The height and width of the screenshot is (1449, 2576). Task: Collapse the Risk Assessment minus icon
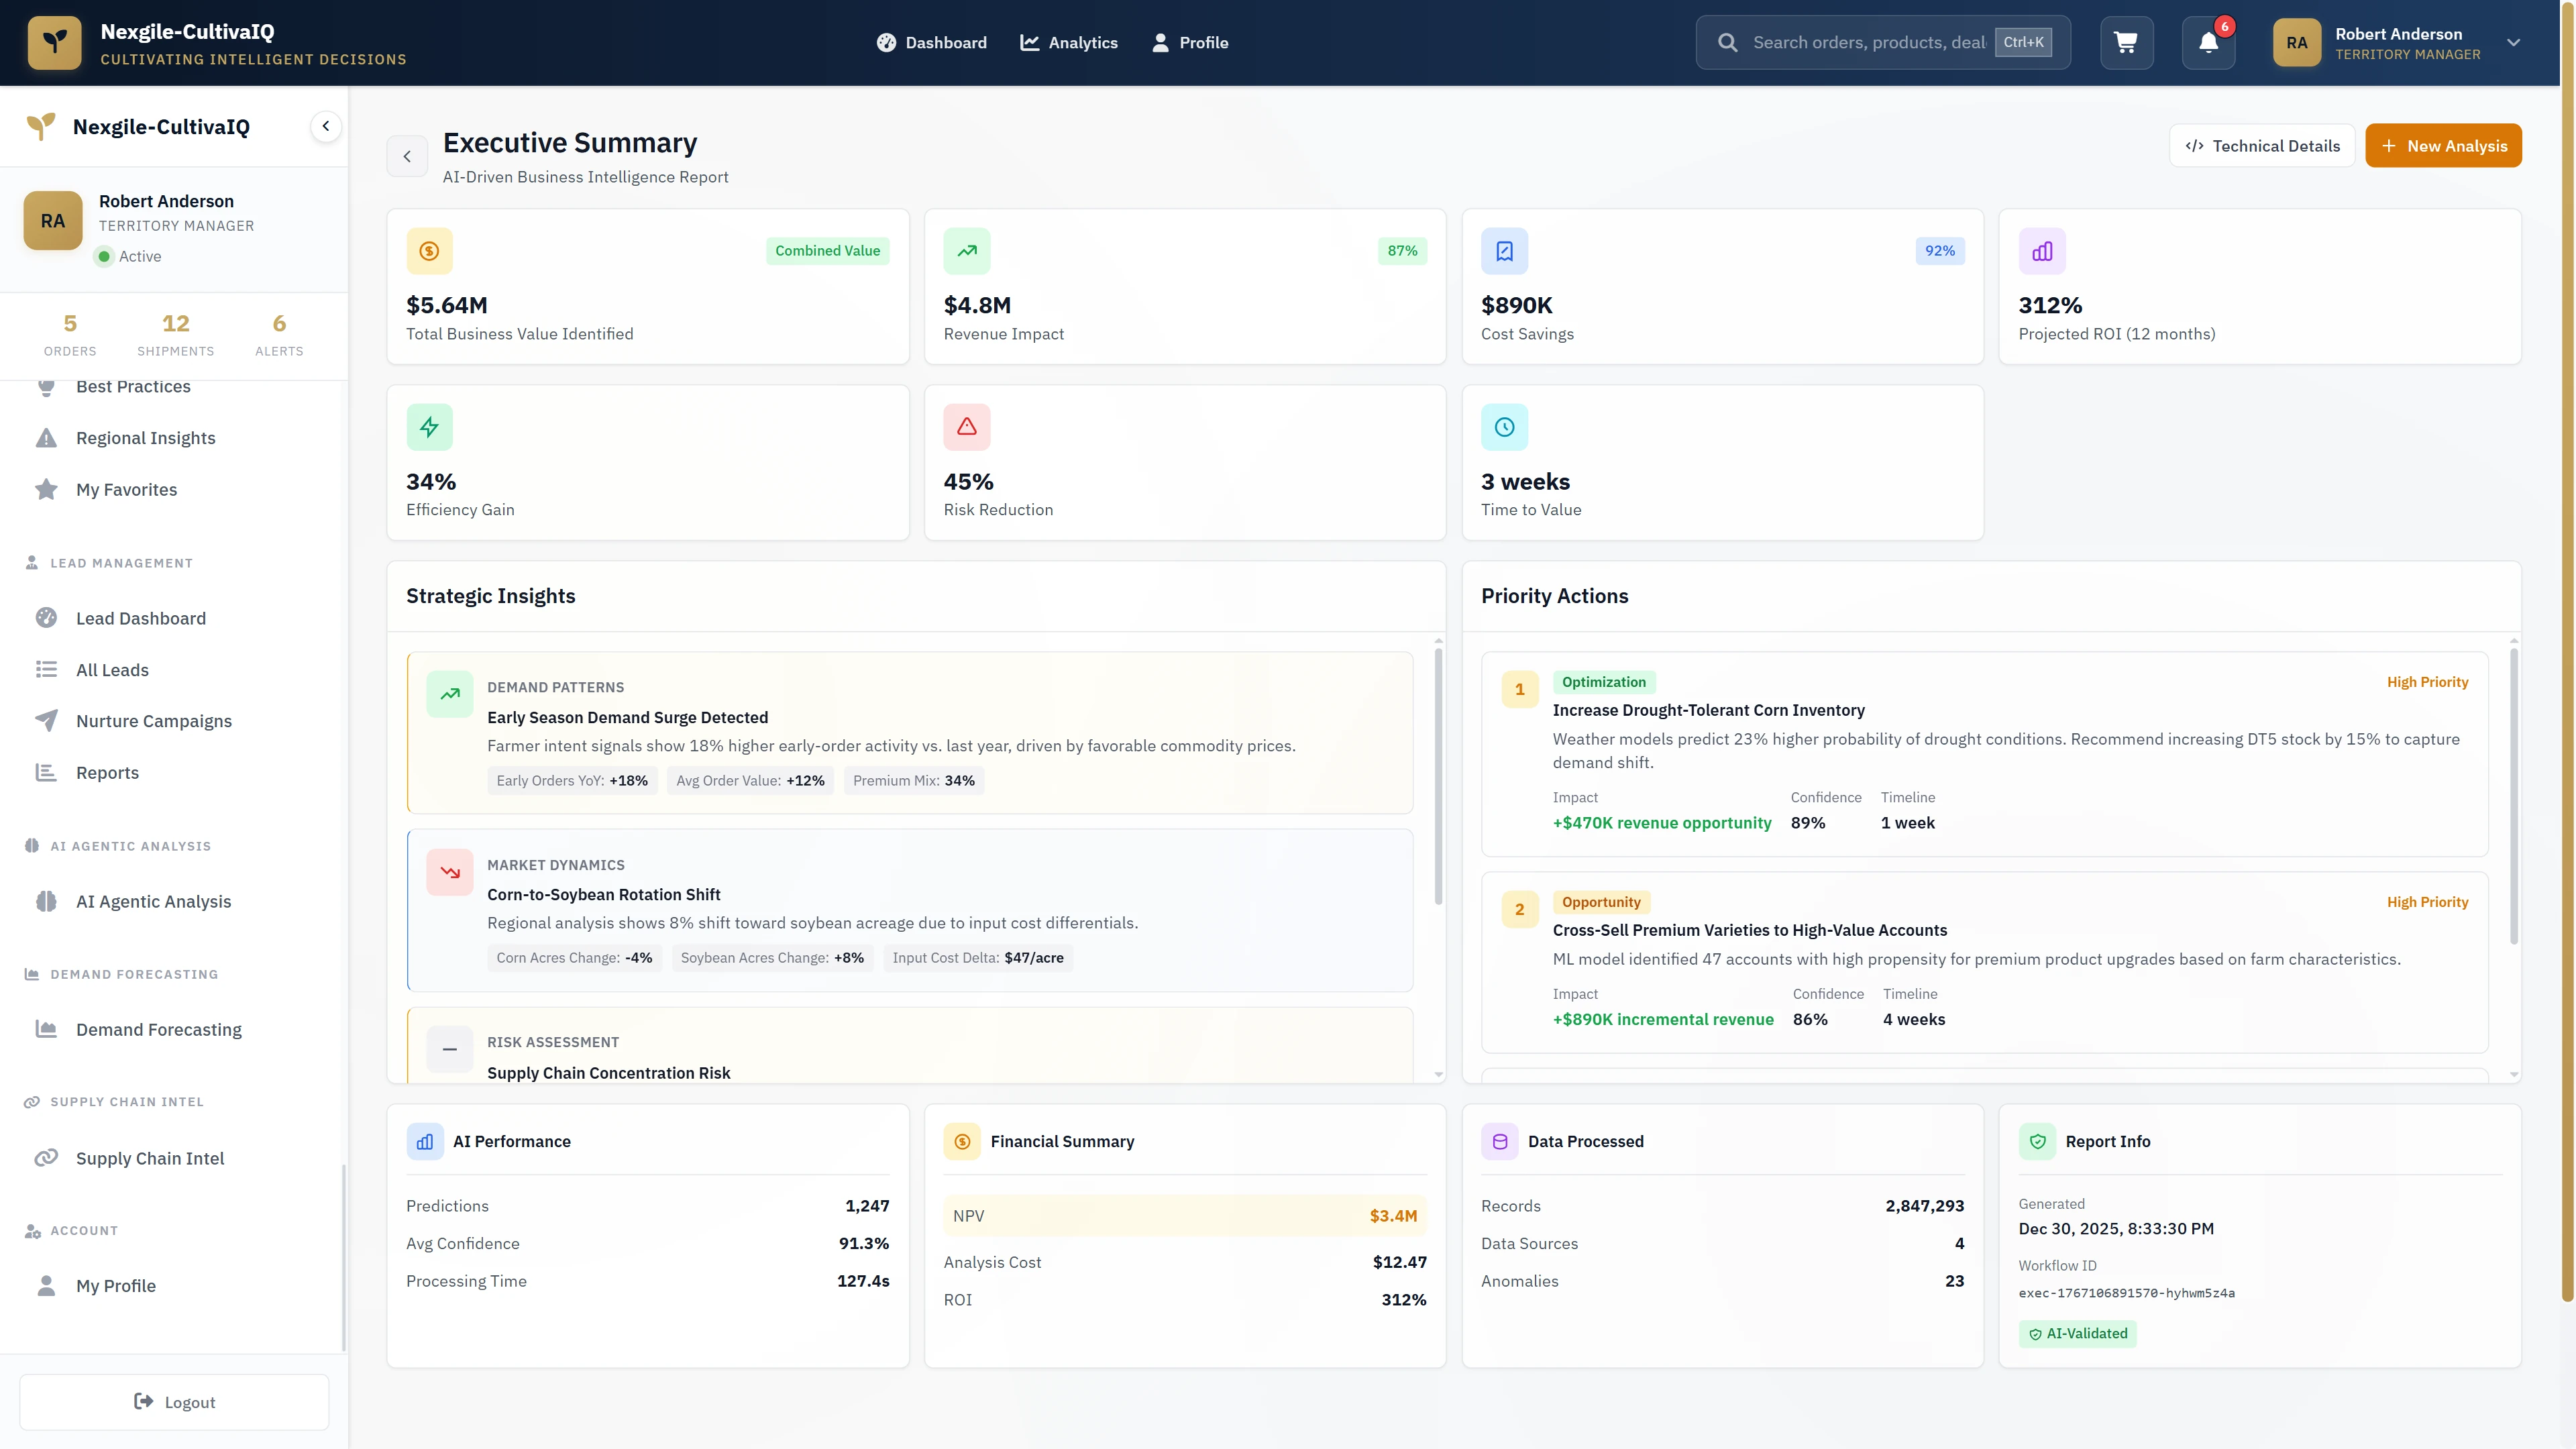(x=449, y=1049)
